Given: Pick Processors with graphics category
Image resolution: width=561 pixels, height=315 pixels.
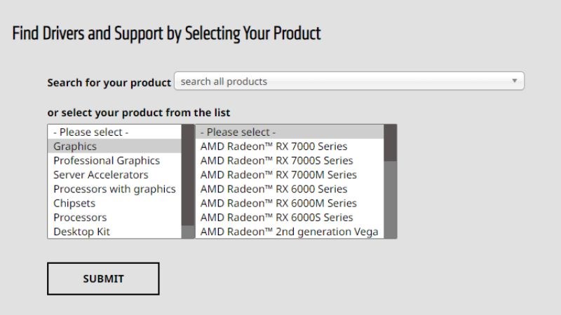Looking at the screenshot, I should tap(114, 189).
